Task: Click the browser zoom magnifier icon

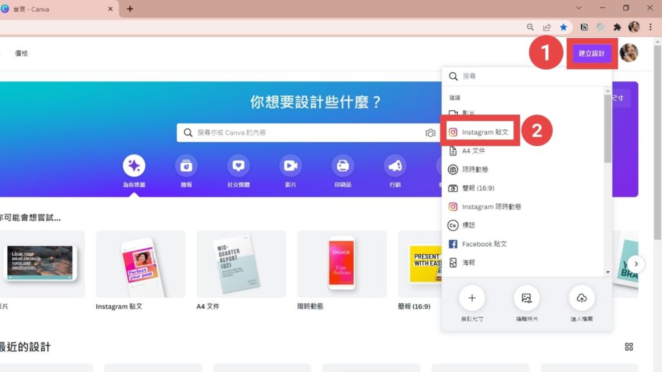Action: coord(530,27)
